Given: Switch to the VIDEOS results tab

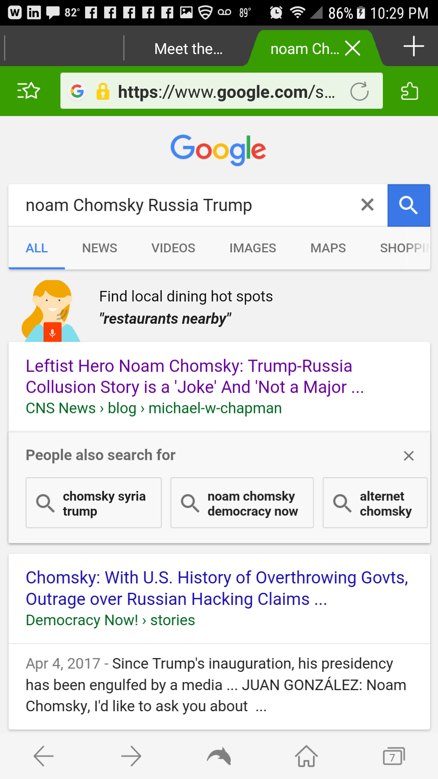Looking at the screenshot, I should [x=173, y=248].
